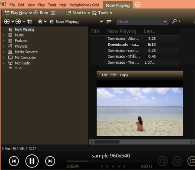The width and height of the screenshot is (195, 170).
Task: Click the search magnifier icon
Action: [x=174, y=21]
